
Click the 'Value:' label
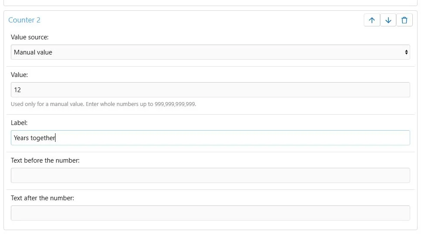click(20, 75)
